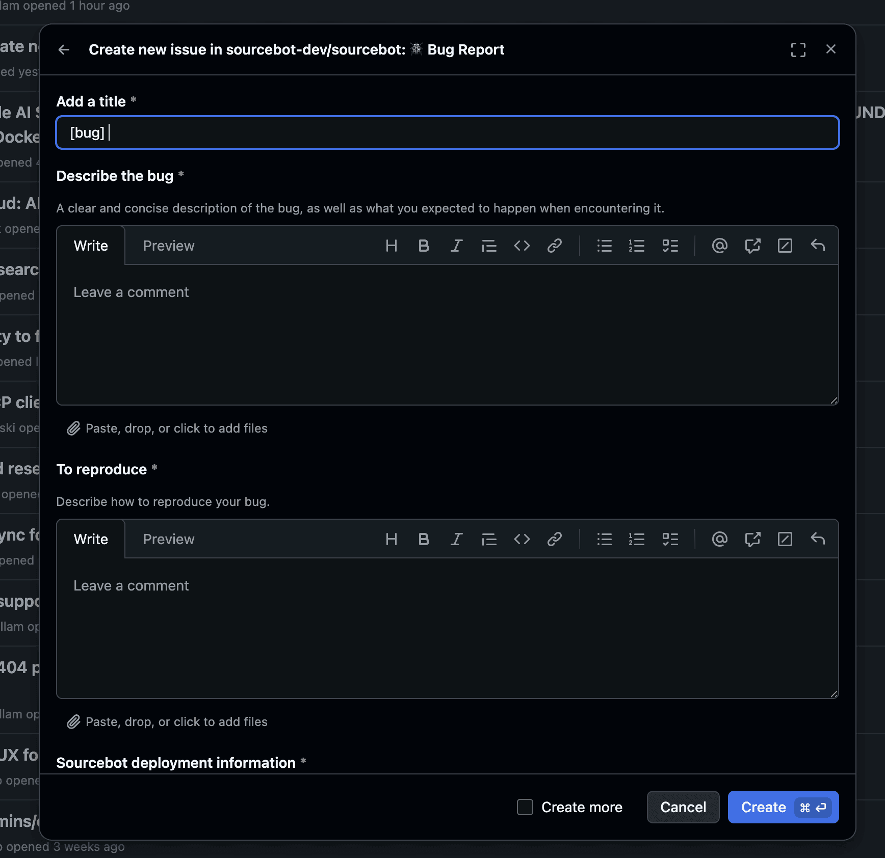
Task: Grab resize handle of Describe the bug textarea
Action: click(x=834, y=400)
